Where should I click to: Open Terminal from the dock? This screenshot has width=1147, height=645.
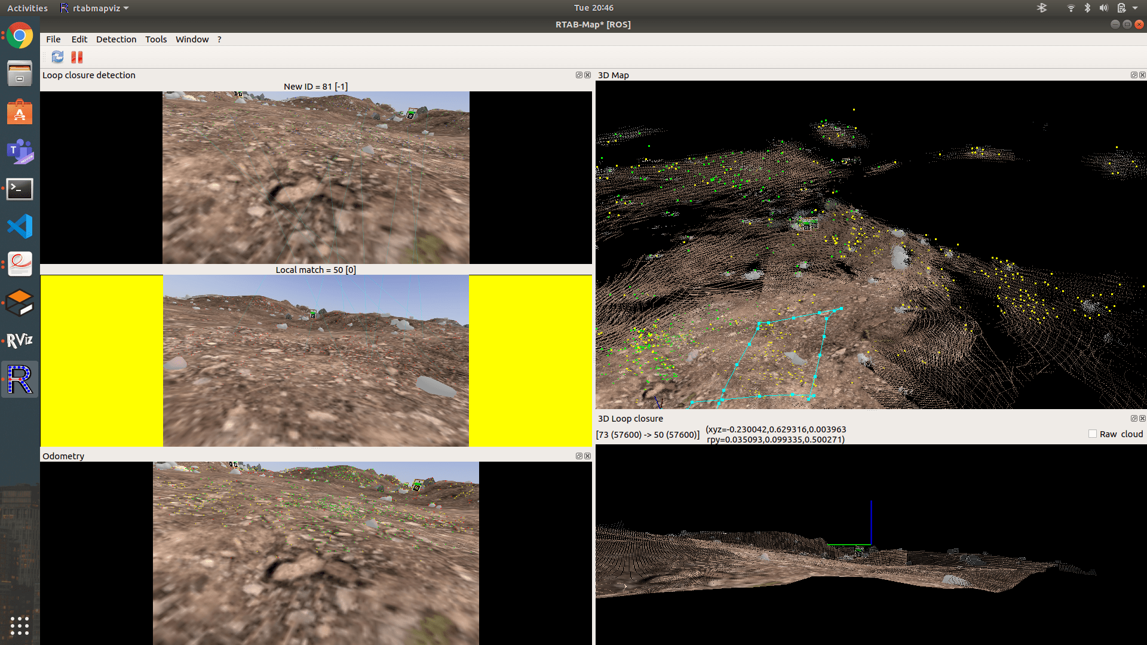pos(20,189)
